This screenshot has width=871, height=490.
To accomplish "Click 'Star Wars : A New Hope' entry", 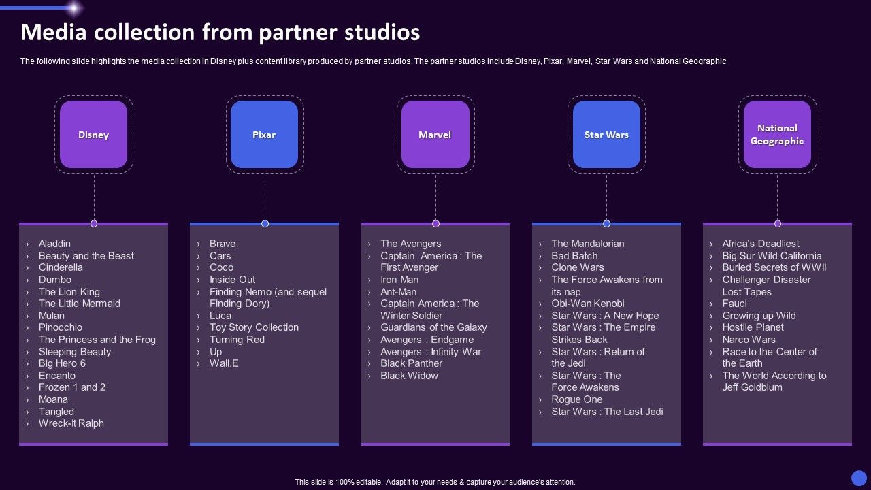I will coord(606,316).
